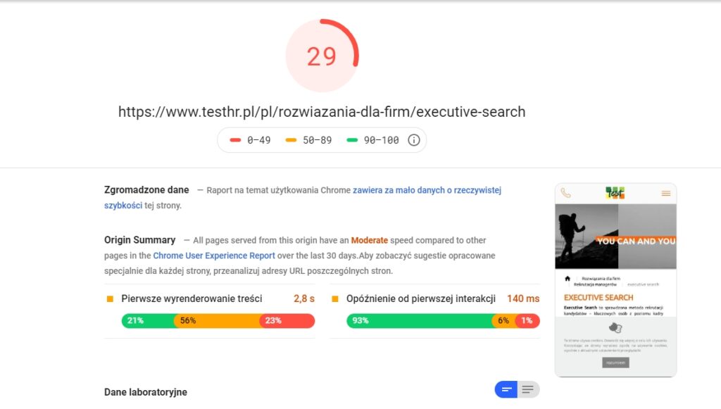Click the phone icon in the page preview
This screenshot has width=721, height=409.
point(565,193)
